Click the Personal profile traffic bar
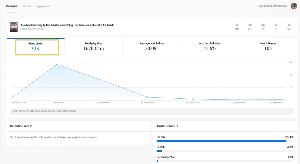The image size is (300, 164). click(x=225, y=161)
